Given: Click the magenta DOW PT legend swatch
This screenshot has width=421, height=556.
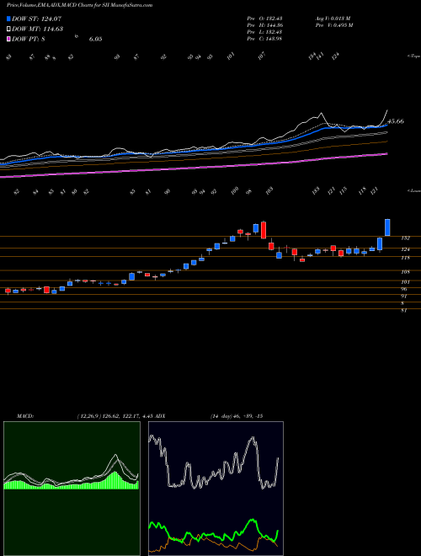Looking at the screenshot, I should [x=8, y=39].
